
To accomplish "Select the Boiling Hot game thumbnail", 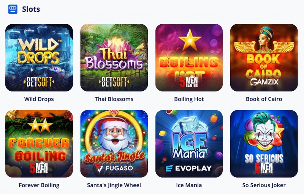I will click(x=189, y=58).
